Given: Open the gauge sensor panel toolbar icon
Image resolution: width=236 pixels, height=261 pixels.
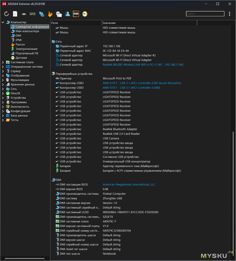Looking at the screenshot, I should [85, 14].
